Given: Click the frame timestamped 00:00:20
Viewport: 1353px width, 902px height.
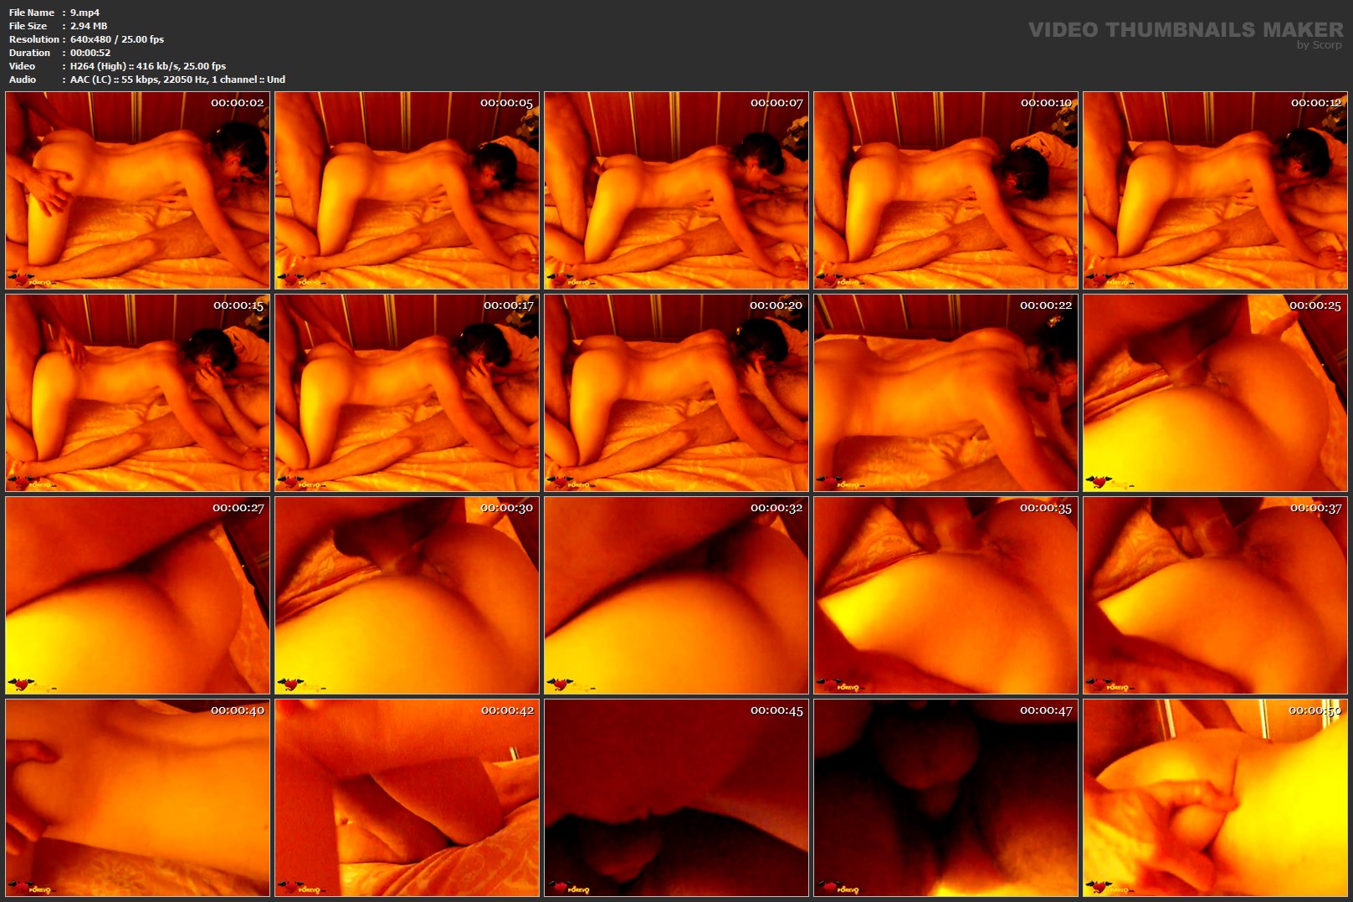Looking at the screenshot, I should [x=676, y=393].
